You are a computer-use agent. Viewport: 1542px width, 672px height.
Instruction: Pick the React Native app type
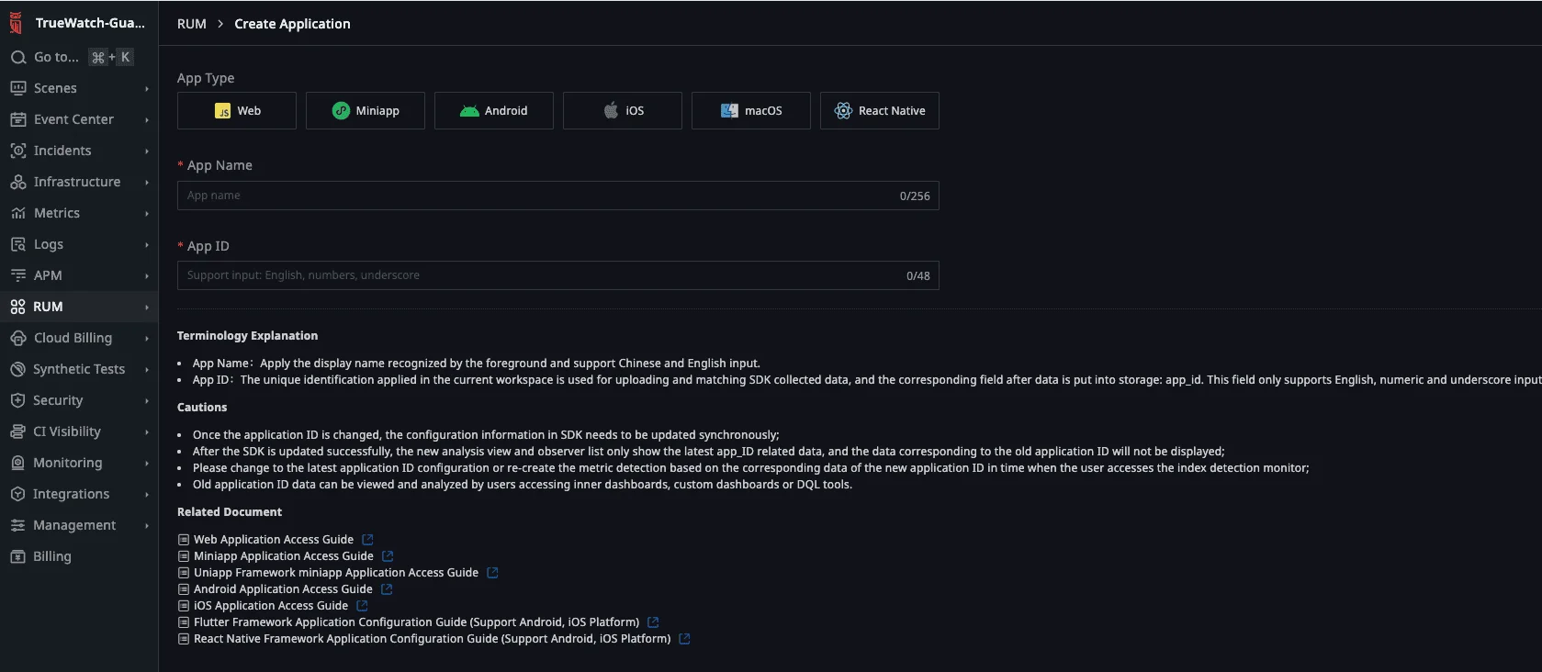point(879,111)
